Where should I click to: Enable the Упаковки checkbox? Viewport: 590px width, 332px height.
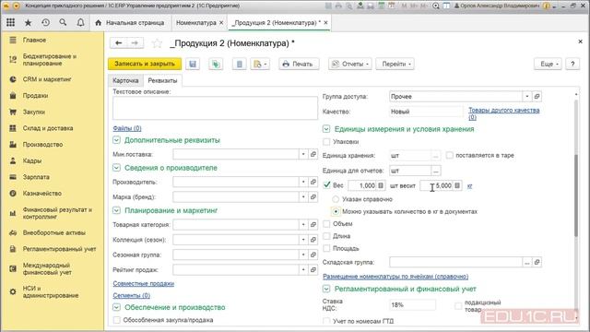coord(326,141)
